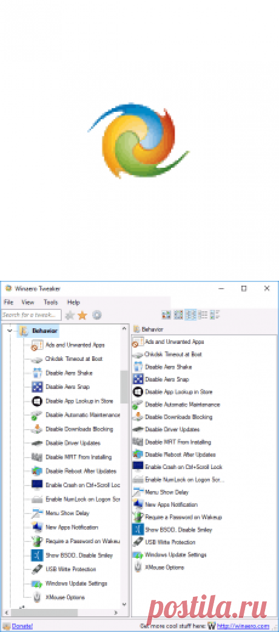Viewport: 279px width, 632px height.
Task: Click the gold favorites star icon
Action: click(82, 315)
